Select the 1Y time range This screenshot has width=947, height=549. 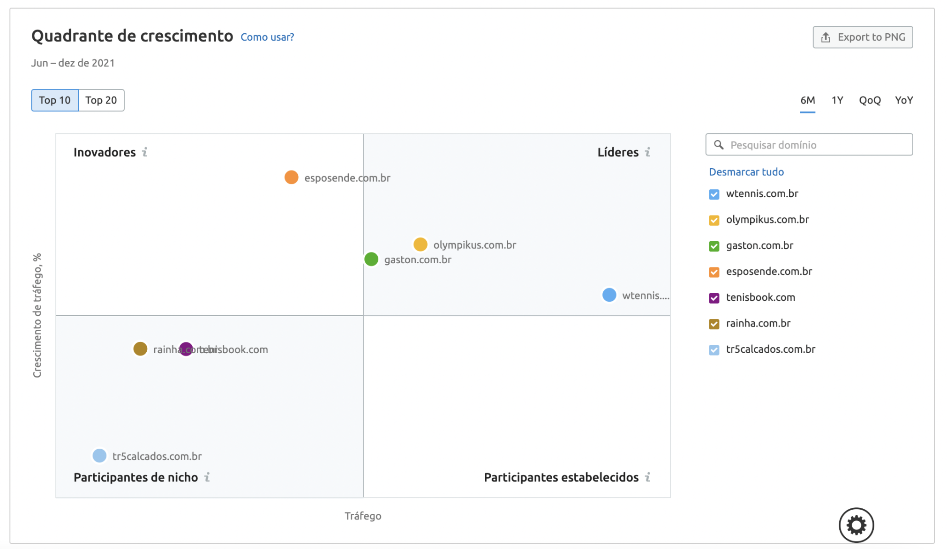click(837, 100)
